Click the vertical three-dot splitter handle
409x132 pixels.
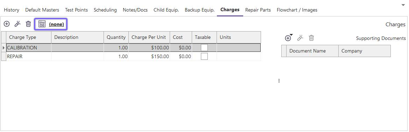(x=279, y=81)
